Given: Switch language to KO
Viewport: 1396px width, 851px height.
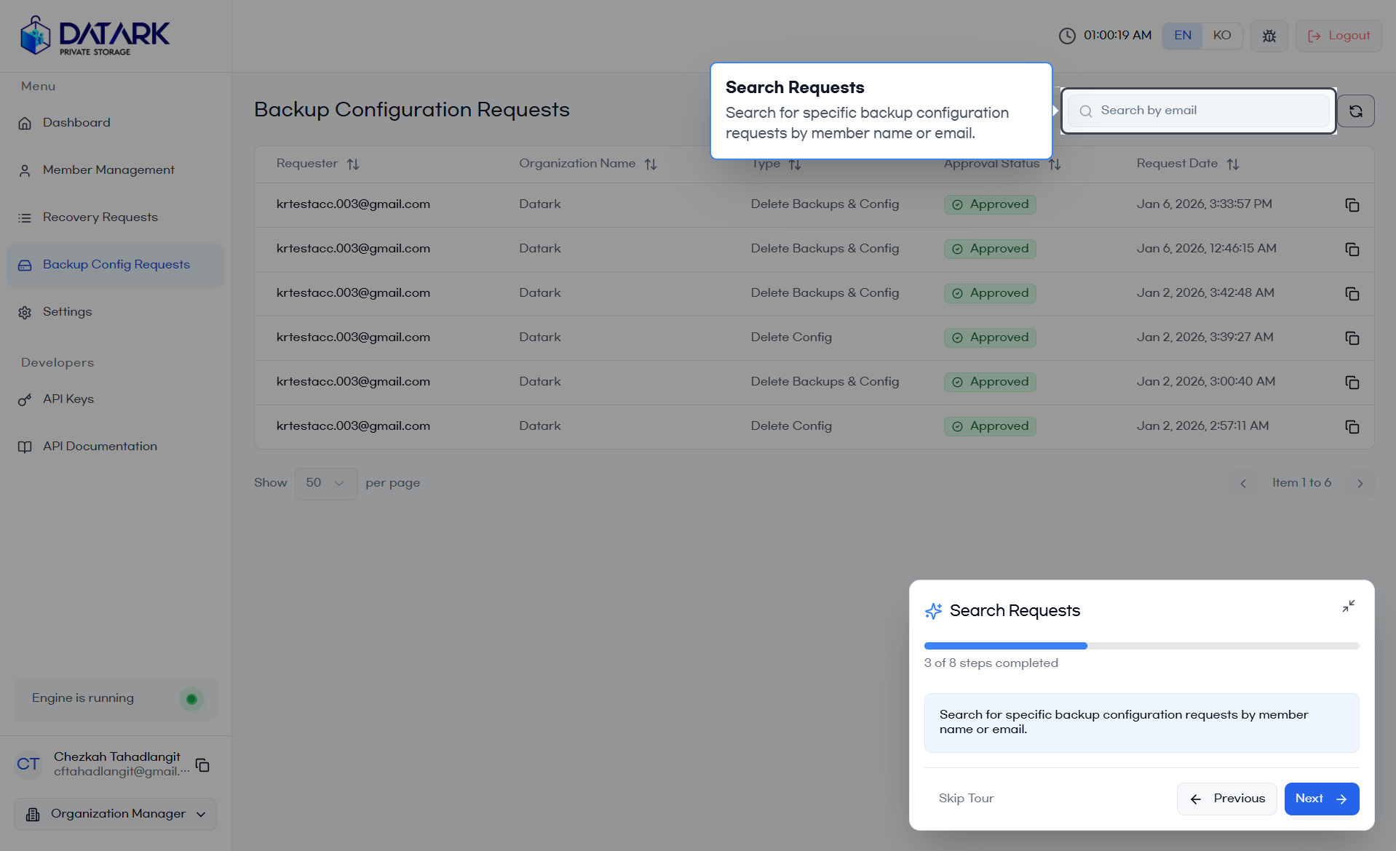Looking at the screenshot, I should point(1221,36).
